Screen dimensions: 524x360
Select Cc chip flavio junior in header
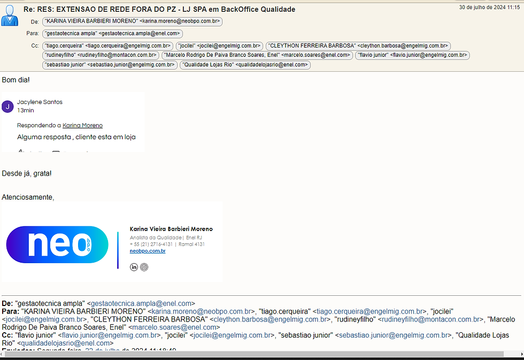click(412, 55)
